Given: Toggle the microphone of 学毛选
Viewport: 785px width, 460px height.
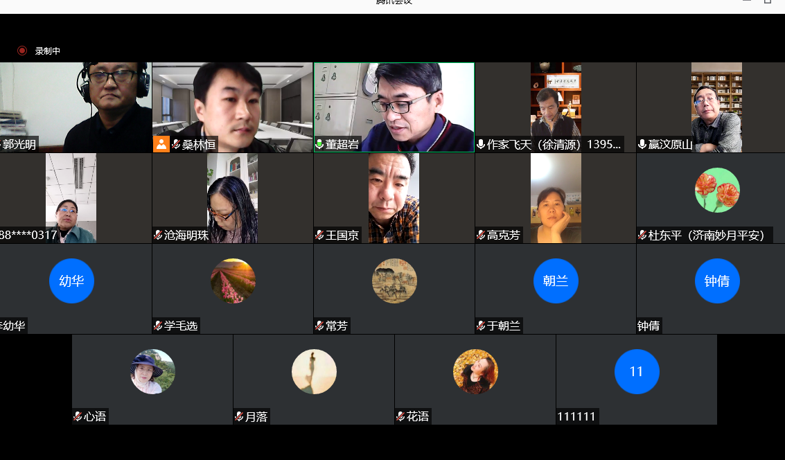Looking at the screenshot, I should click(x=158, y=326).
